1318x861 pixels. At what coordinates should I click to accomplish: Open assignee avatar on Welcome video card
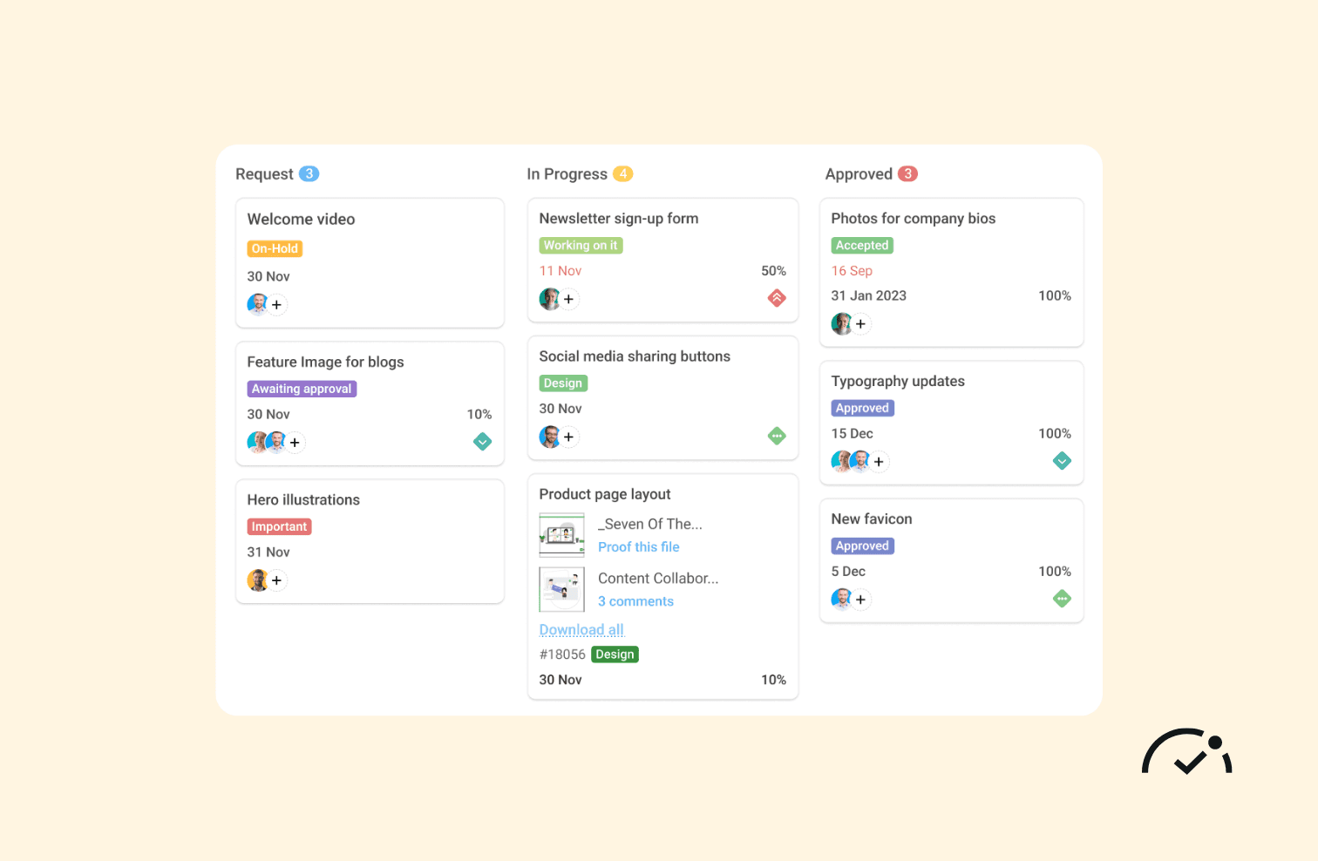[x=257, y=304]
